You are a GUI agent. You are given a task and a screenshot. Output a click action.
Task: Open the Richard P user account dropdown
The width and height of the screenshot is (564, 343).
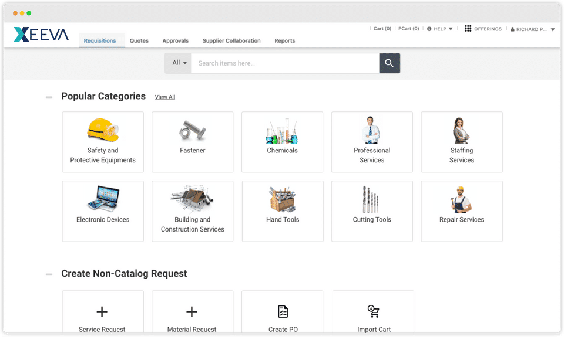tap(532, 29)
